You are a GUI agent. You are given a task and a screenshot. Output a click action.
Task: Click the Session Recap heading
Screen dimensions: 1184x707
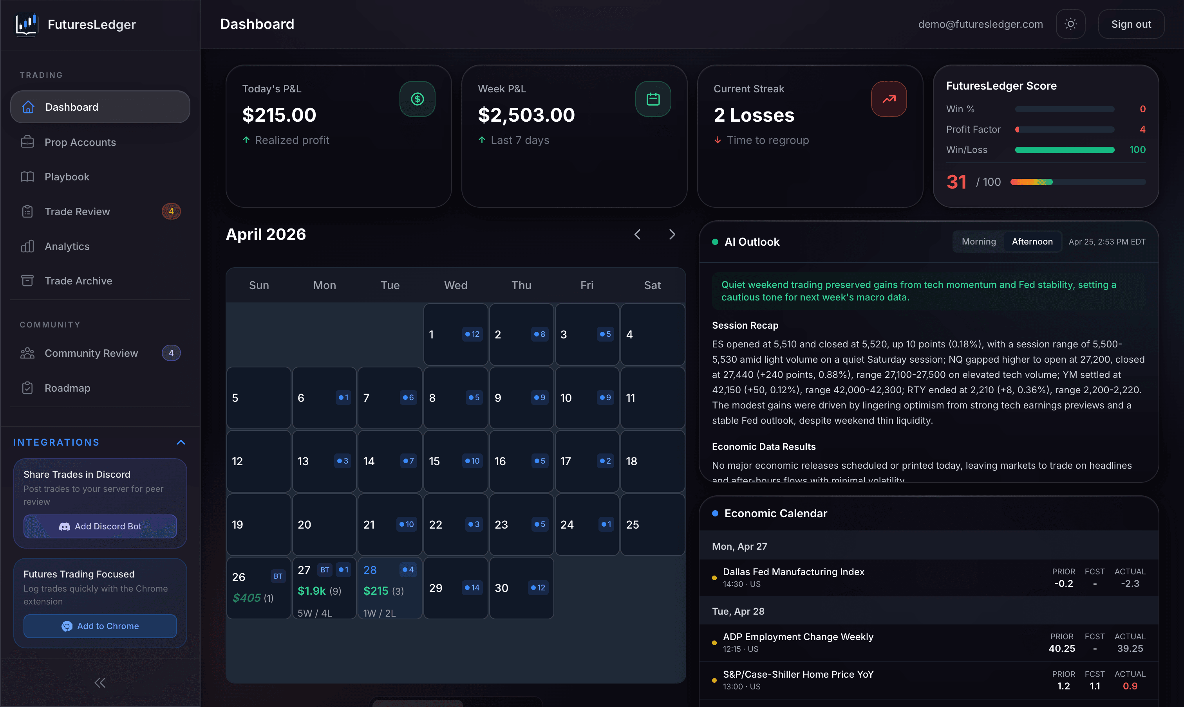[x=745, y=326]
